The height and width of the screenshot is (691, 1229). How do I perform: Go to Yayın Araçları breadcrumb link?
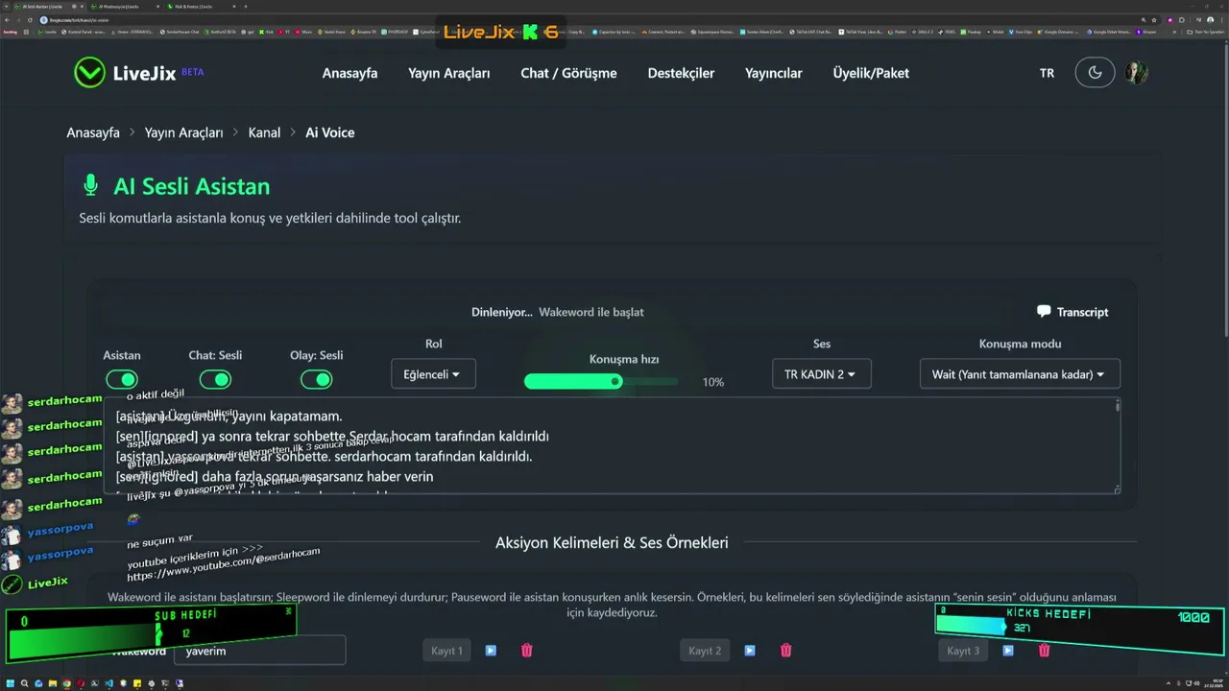point(183,132)
